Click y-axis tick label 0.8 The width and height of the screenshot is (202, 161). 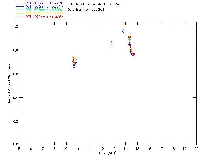click(x=15, y=50)
